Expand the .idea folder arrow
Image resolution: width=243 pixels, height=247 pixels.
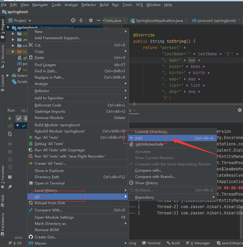pos(13,33)
